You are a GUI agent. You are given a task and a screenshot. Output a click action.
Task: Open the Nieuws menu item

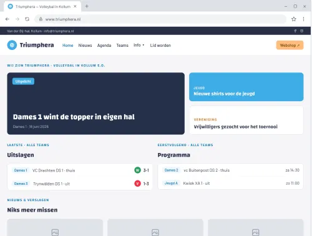(x=85, y=45)
